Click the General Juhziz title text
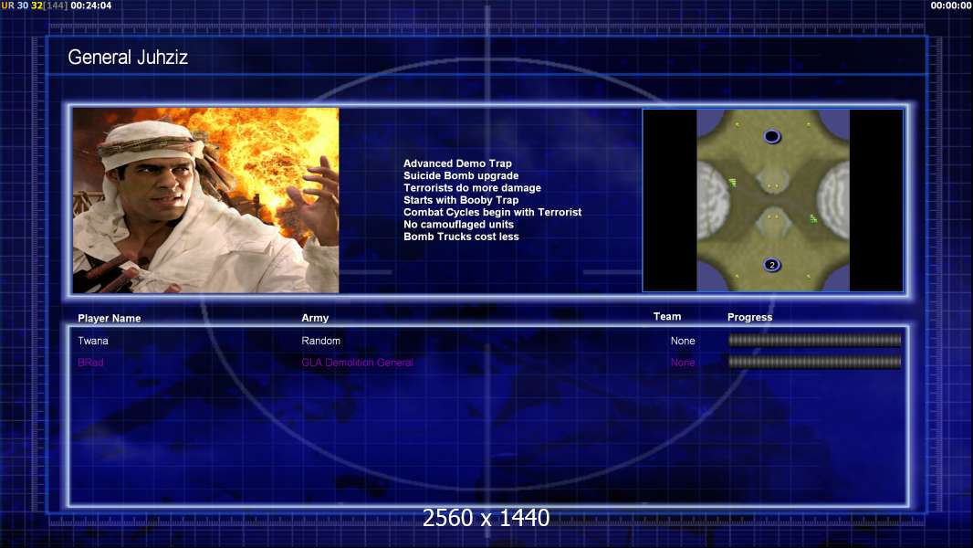Viewport: 973px width, 548px height. (128, 58)
